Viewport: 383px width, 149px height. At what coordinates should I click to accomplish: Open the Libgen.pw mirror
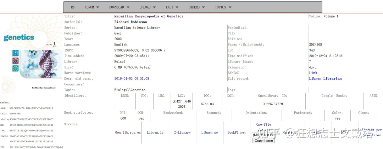[210, 133]
